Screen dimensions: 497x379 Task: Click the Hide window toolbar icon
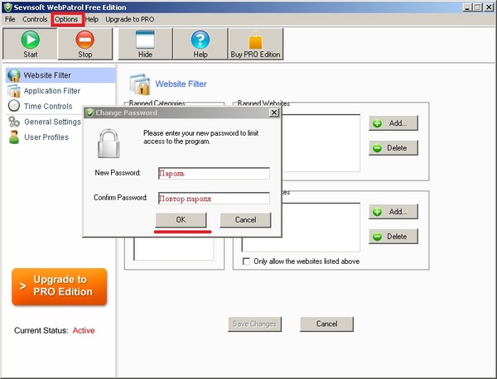click(x=145, y=40)
